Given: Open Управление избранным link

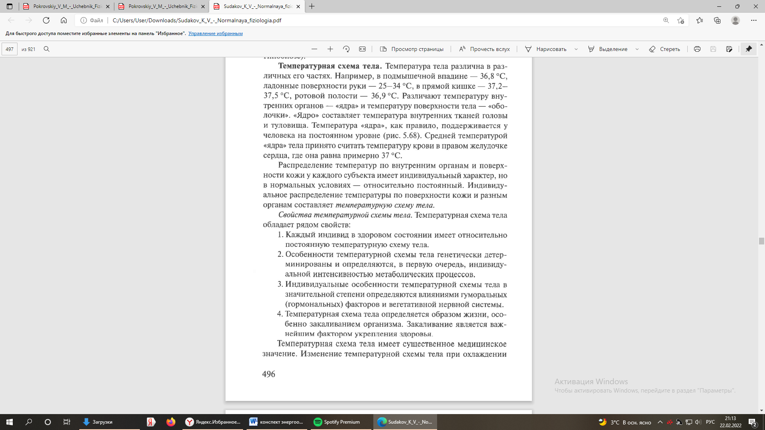Looking at the screenshot, I should [216, 33].
